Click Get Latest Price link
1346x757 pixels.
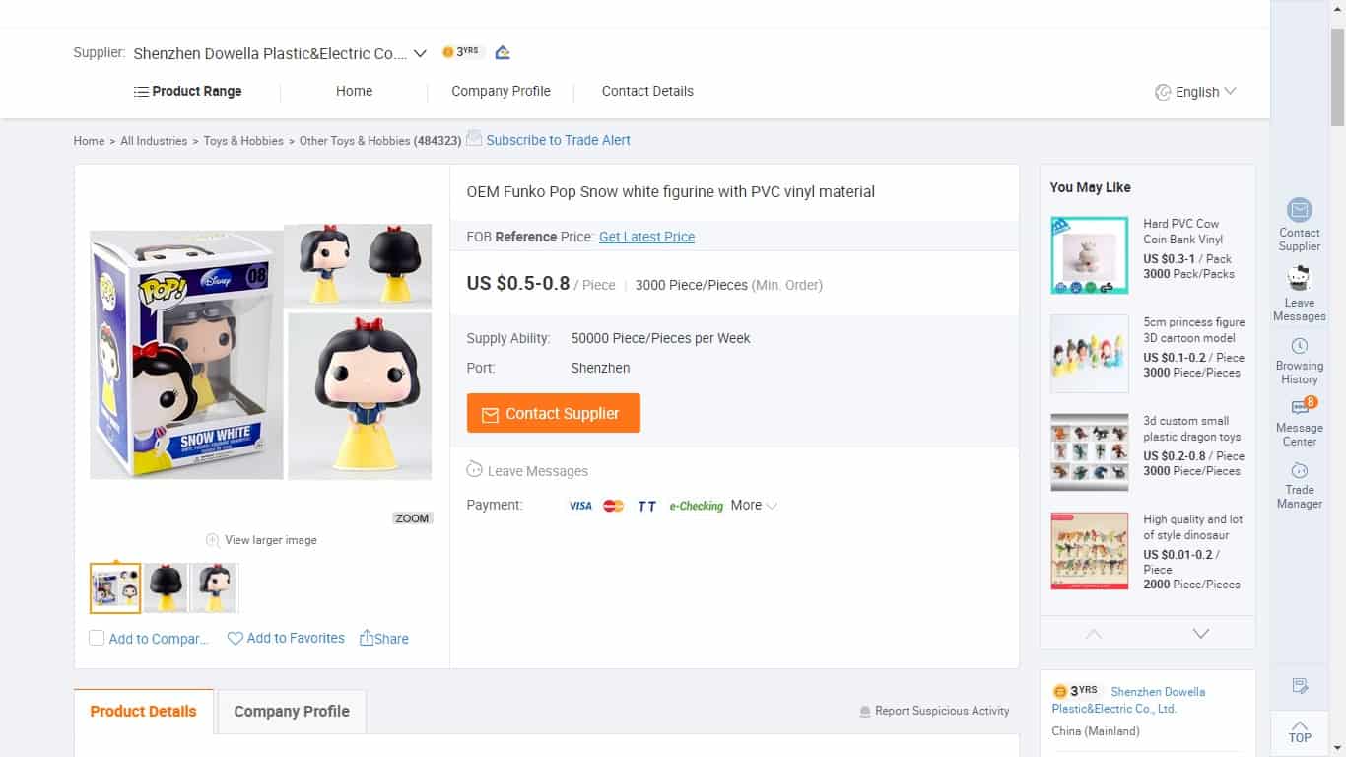pos(646,237)
